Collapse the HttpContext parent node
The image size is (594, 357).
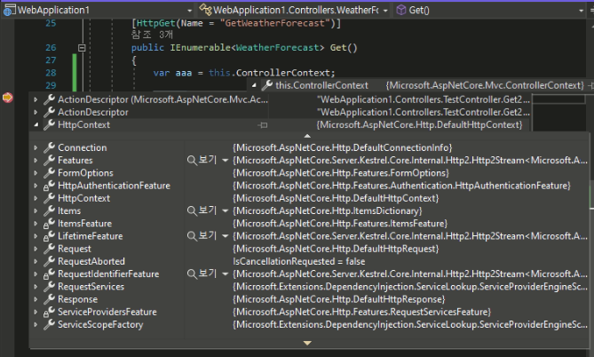tap(36, 124)
